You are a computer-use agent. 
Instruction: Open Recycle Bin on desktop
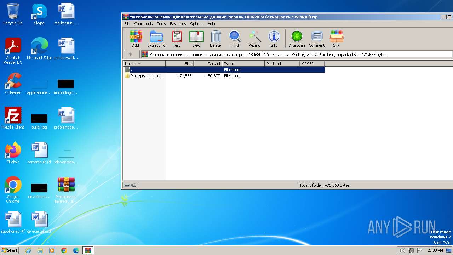(13, 15)
